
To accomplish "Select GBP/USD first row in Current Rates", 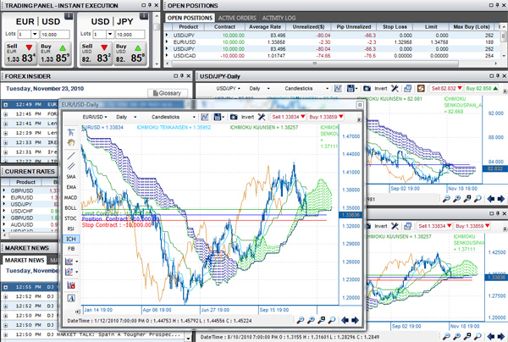I will [30, 190].
